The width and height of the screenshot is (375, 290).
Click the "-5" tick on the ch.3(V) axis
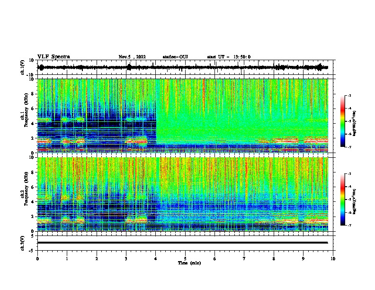[x=32, y=251]
